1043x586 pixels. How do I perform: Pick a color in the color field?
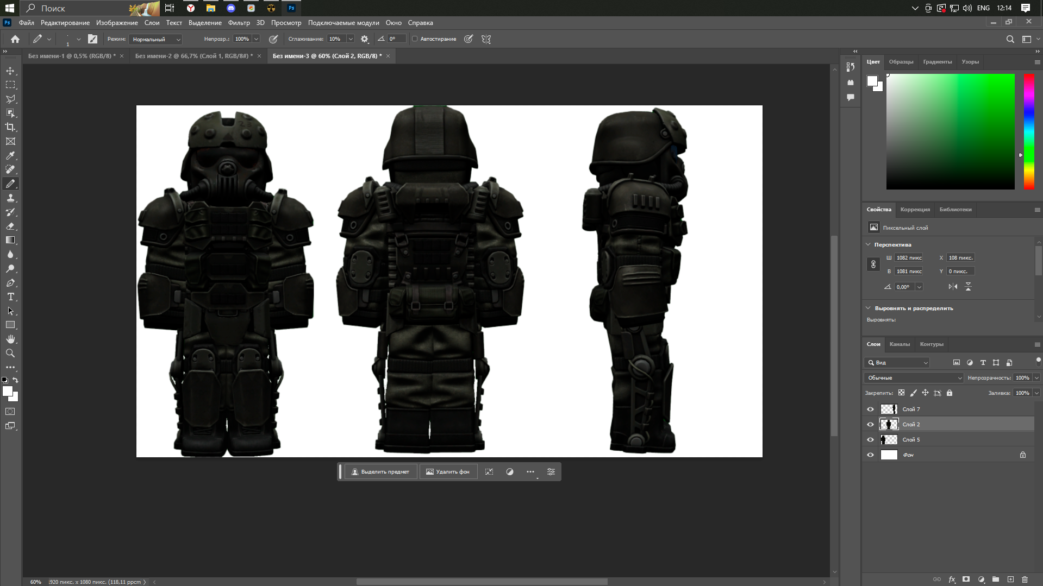click(950, 132)
